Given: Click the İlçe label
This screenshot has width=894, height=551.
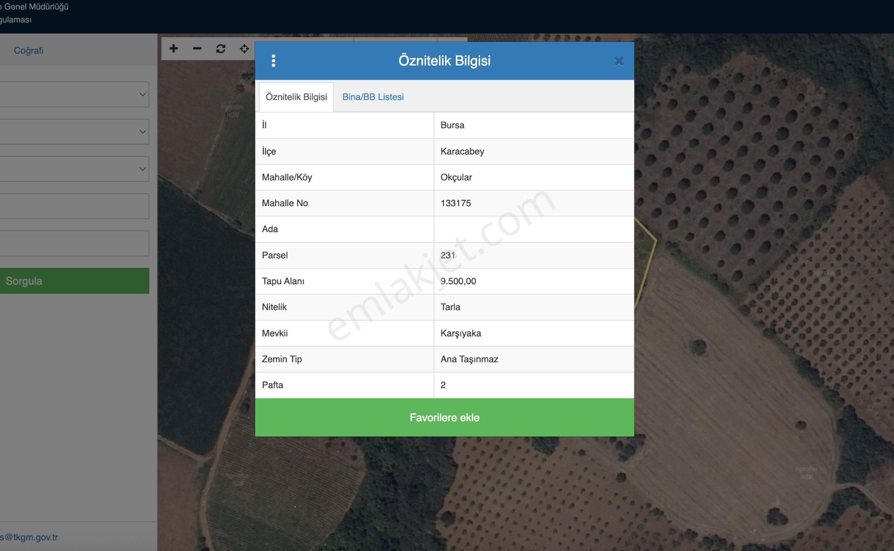Looking at the screenshot, I should point(269,151).
